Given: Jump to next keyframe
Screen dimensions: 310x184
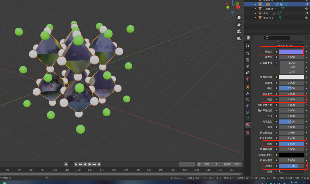Looking at the screenshot, I should tap(94, 164).
